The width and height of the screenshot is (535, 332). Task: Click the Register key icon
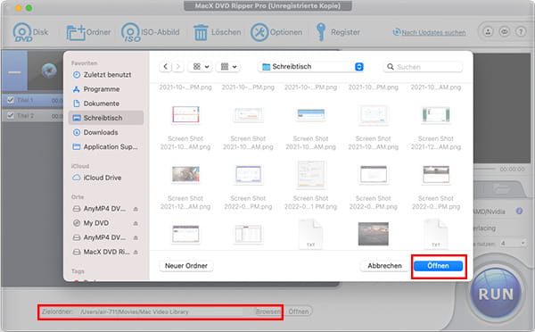click(321, 32)
